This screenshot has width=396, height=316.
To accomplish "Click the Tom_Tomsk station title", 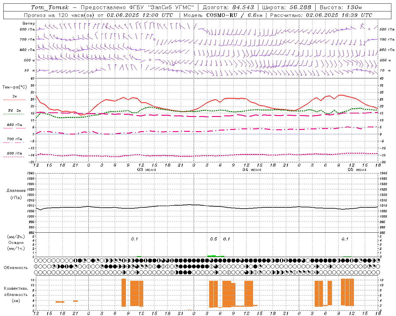I will (x=50, y=7).
